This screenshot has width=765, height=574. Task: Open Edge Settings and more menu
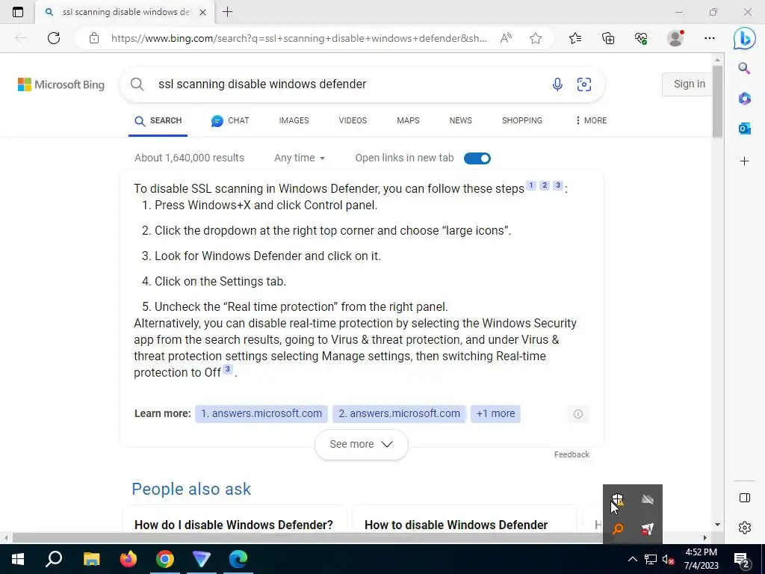(710, 38)
